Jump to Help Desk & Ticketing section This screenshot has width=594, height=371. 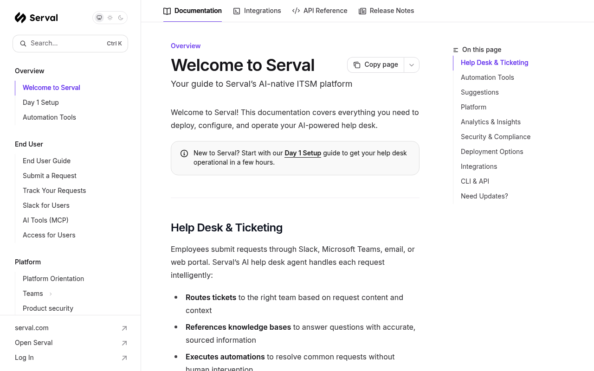(494, 63)
